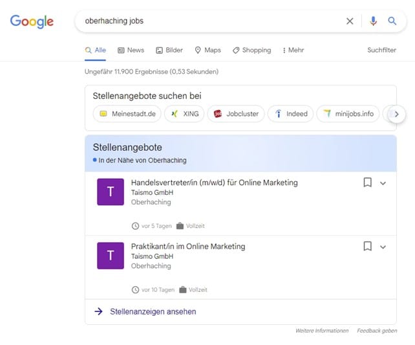
Task: Click the blue magnifier search icon
Action: tap(392, 21)
